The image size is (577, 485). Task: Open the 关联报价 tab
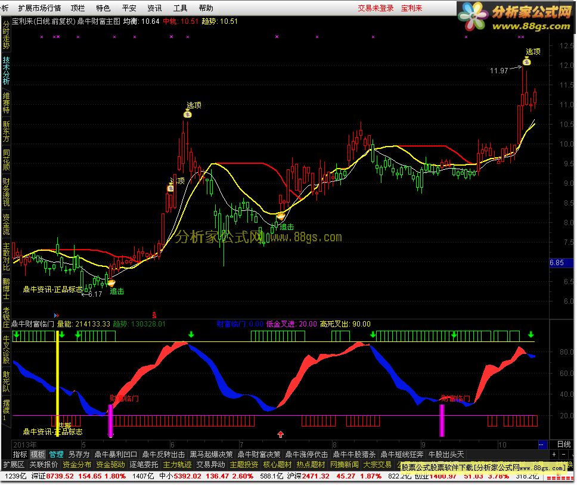[x=44, y=465]
